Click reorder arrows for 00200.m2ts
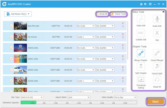Viewport: 167px width, 108px height. coord(123,81)
